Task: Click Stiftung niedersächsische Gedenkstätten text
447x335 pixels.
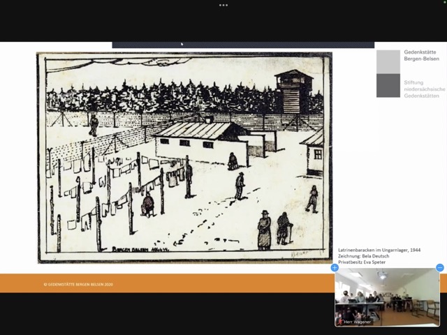Action: point(424,89)
